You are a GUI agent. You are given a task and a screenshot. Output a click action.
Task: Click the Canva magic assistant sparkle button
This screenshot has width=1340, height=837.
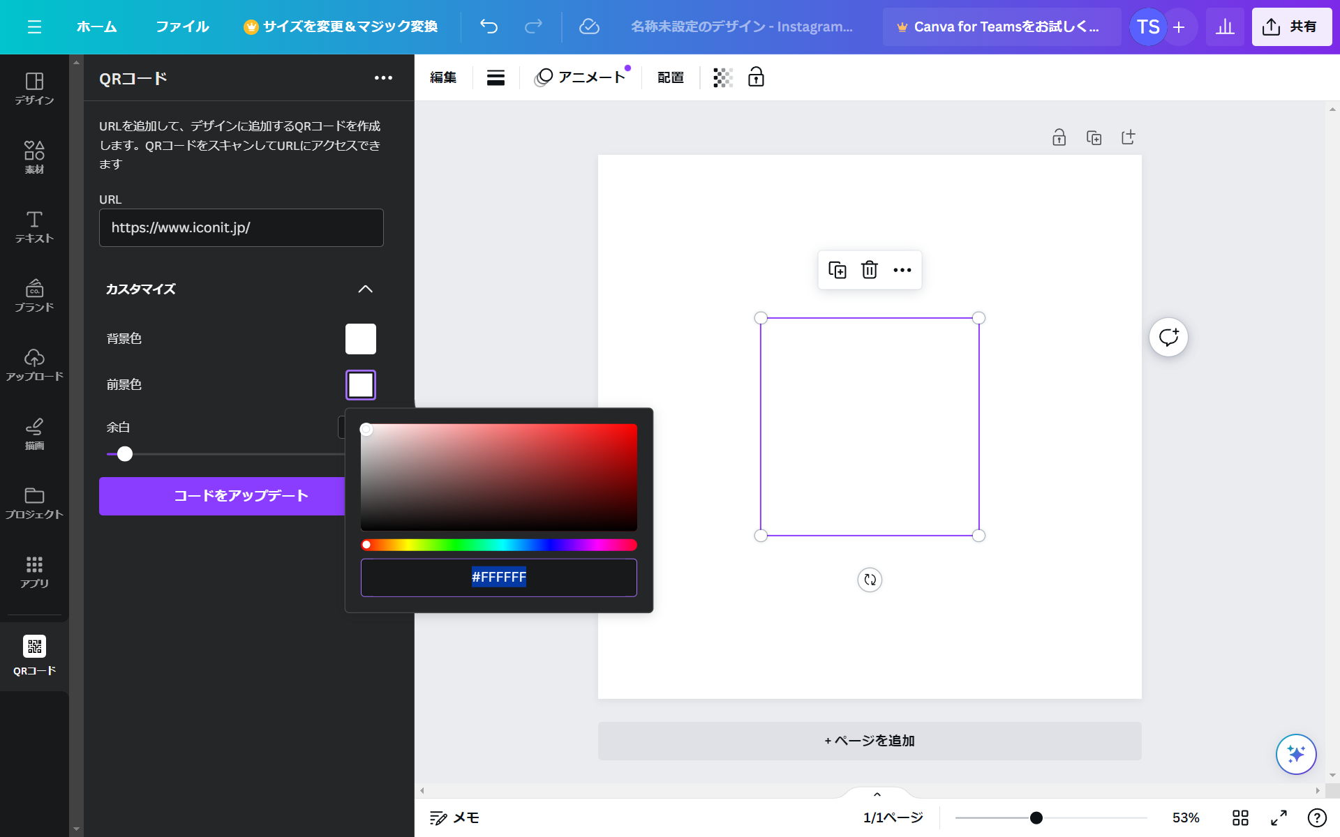[1295, 754]
